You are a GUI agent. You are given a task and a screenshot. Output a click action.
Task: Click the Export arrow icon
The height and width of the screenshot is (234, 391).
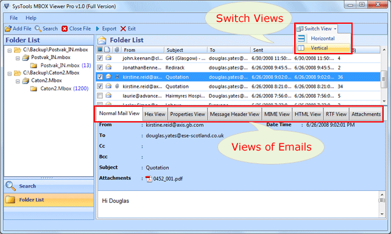pyautogui.click(x=97, y=29)
